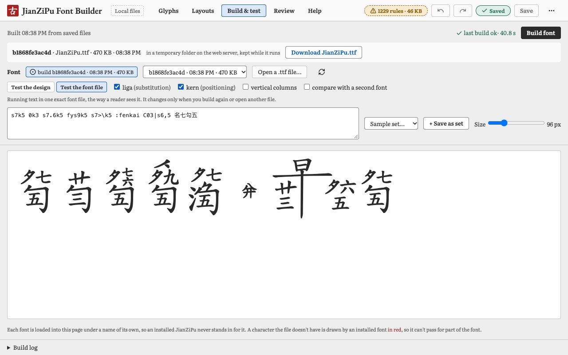
Task: Open the three-dot more options menu
Action: tap(552, 11)
